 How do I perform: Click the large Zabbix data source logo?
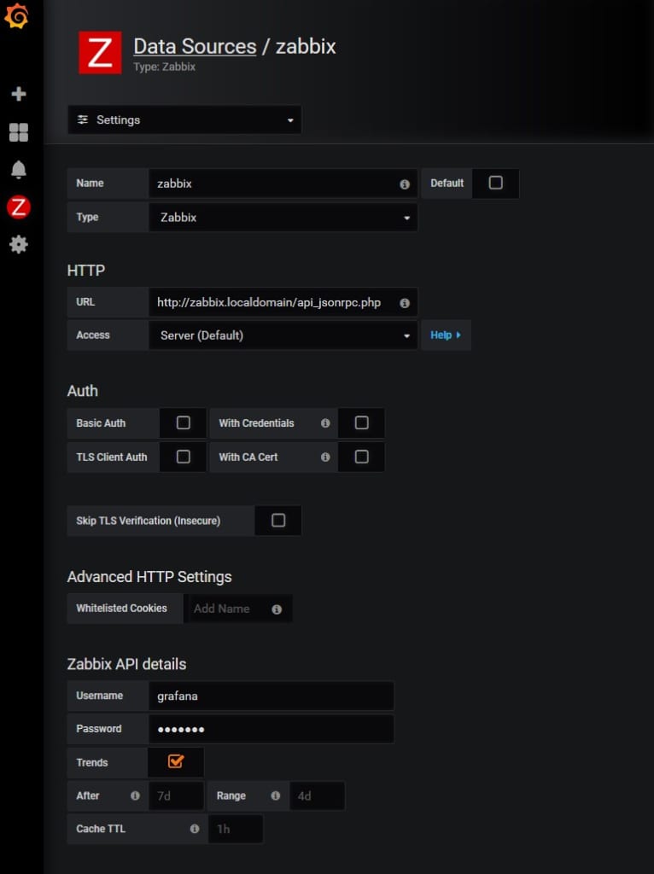[100, 52]
